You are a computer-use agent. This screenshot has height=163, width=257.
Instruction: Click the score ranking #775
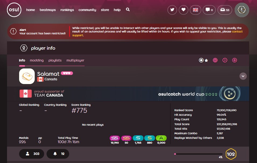tap(79, 111)
